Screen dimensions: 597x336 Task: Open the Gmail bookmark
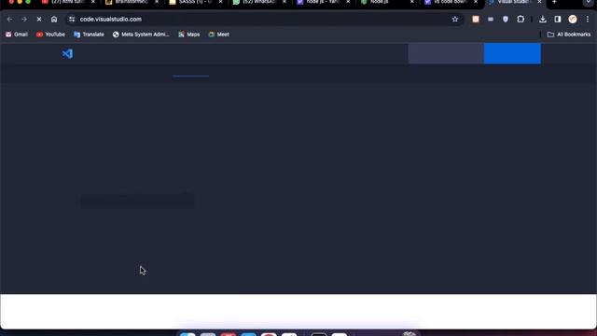(17, 35)
